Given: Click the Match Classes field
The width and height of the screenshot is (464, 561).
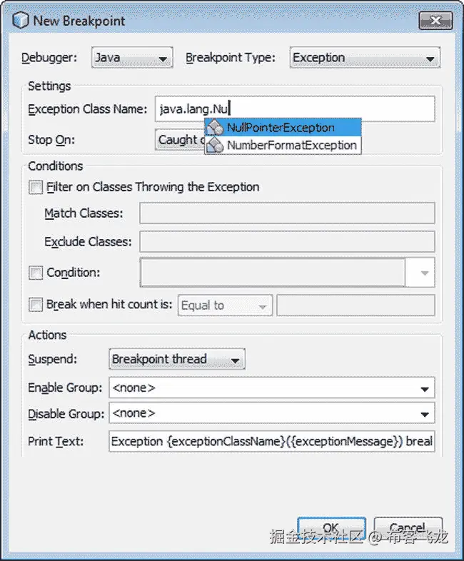Looking at the screenshot, I should point(287,213).
